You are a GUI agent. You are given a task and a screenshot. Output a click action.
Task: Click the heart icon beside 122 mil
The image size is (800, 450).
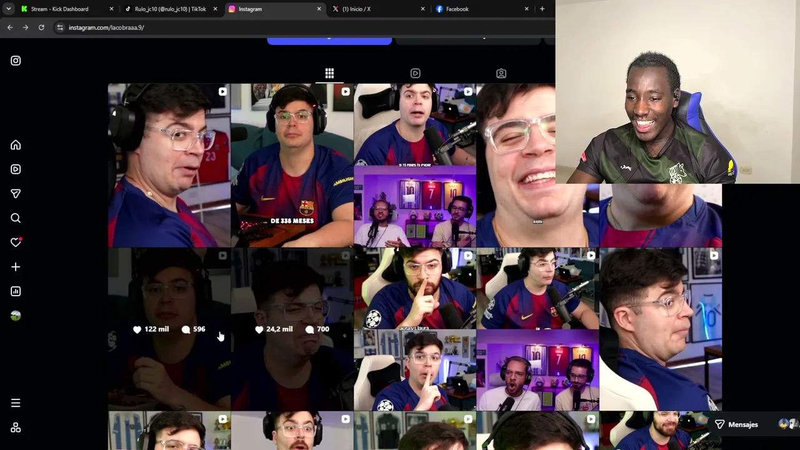(x=137, y=329)
